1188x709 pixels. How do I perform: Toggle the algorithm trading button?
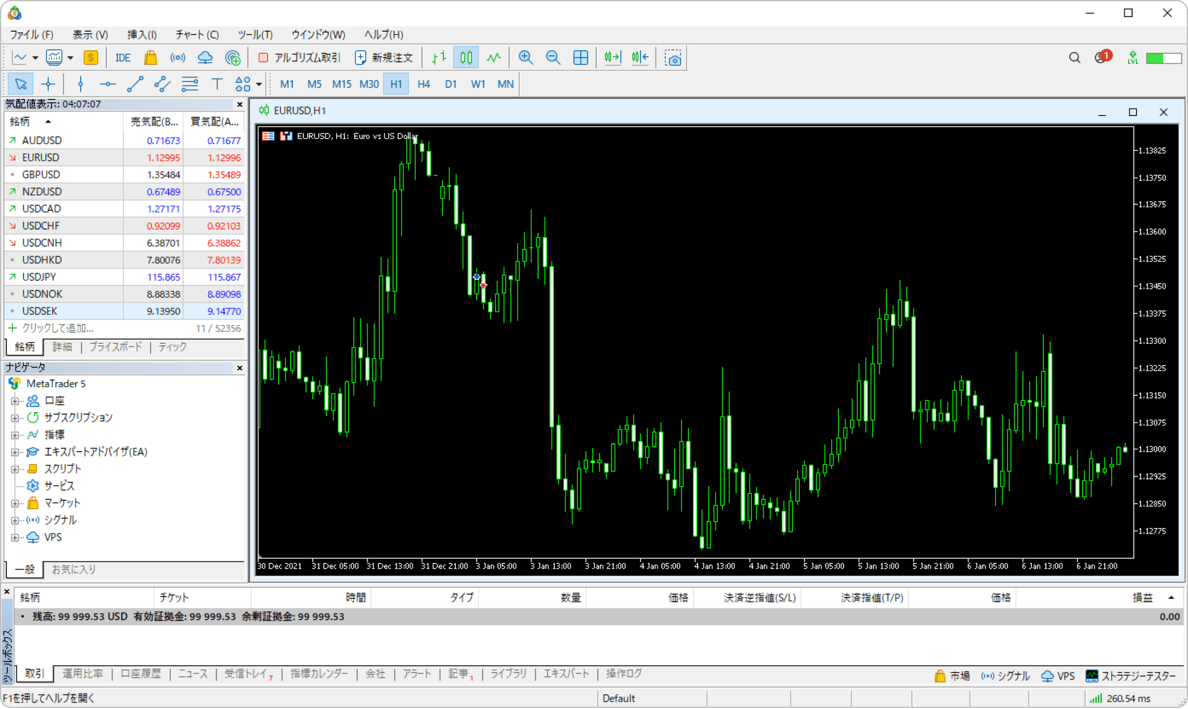point(300,58)
